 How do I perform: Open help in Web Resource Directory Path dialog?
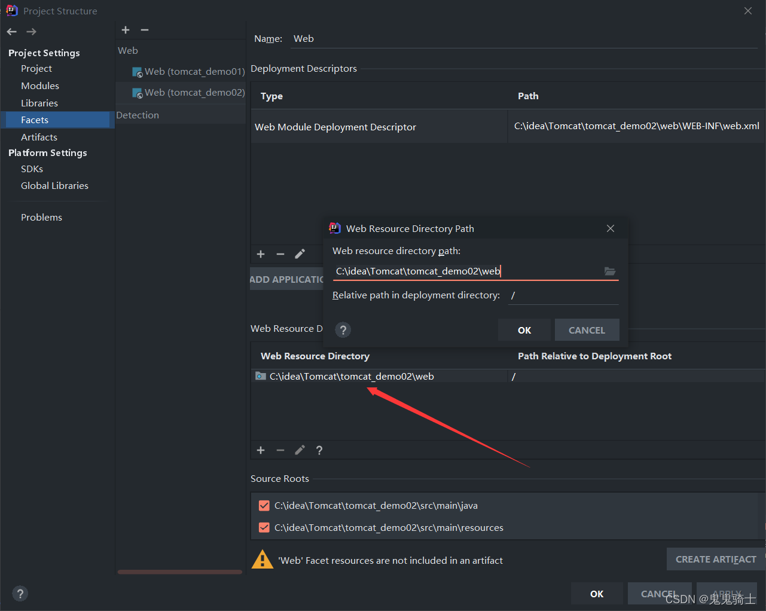pyautogui.click(x=343, y=330)
